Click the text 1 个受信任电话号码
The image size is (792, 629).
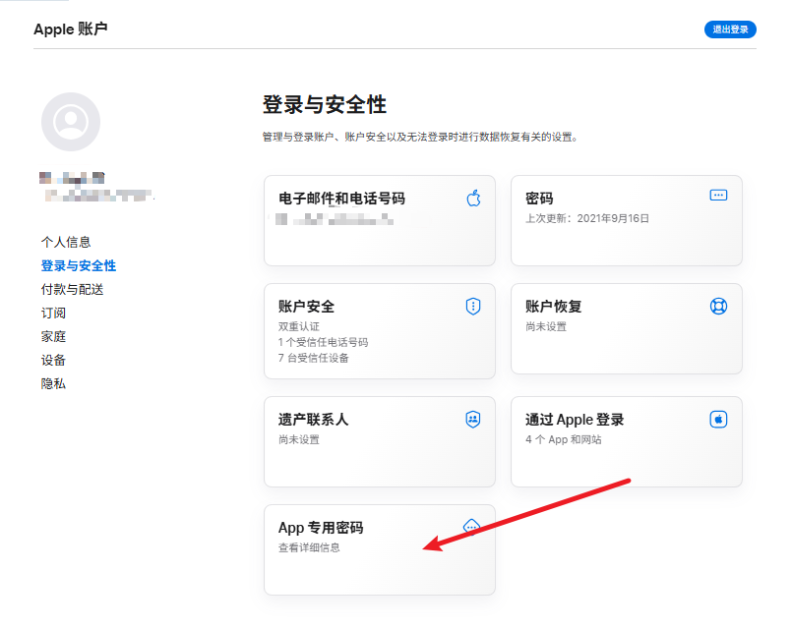click(x=323, y=342)
